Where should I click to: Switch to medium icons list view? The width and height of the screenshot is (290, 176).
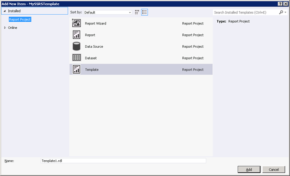144,12
